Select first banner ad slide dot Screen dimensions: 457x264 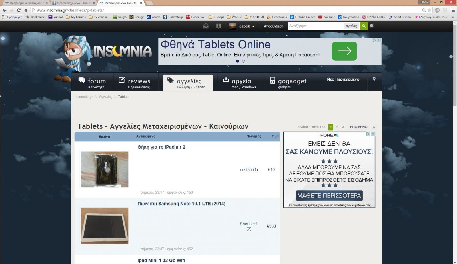[x=238, y=61]
